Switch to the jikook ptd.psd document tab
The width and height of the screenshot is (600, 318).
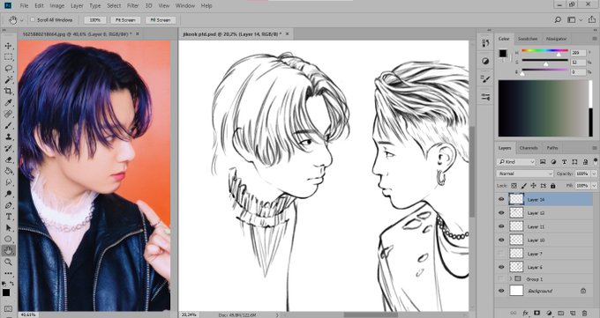click(x=232, y=34)
